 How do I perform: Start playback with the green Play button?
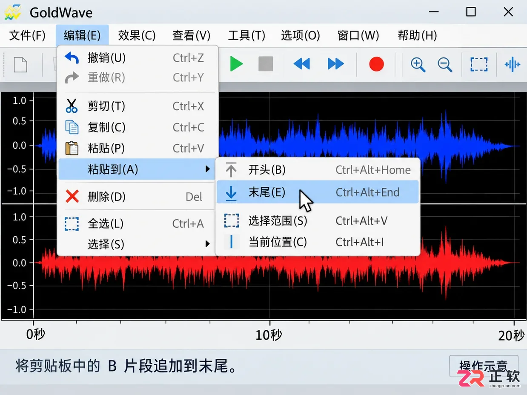[236, 64]
